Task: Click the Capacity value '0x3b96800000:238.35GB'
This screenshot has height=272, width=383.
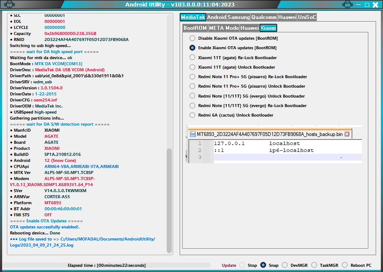Action: [x=70, y=33]
